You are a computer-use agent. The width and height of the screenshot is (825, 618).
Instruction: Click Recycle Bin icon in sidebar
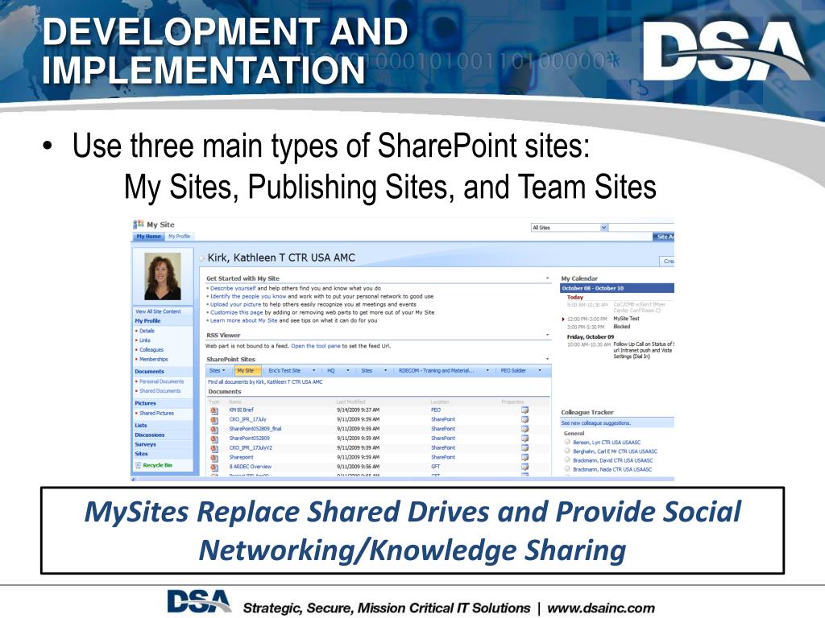coord(139,465)
